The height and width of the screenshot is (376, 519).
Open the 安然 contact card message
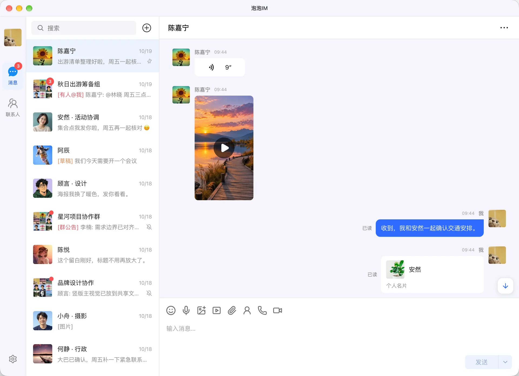click(x=432, y=274)
